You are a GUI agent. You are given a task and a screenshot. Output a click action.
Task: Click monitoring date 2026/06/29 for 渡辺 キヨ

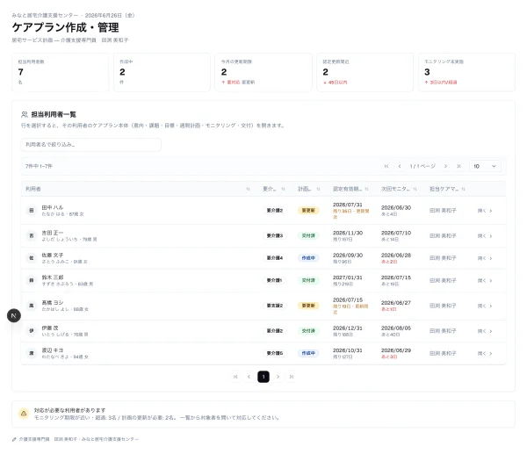396,350
